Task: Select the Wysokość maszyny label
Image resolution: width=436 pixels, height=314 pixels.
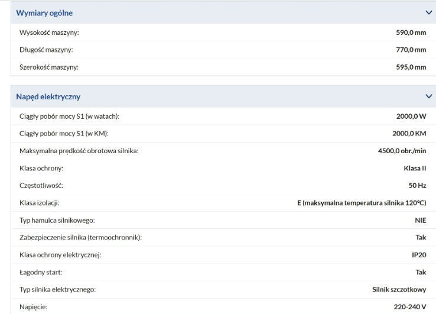Action: pyautogui.click(x=49, y=33)
